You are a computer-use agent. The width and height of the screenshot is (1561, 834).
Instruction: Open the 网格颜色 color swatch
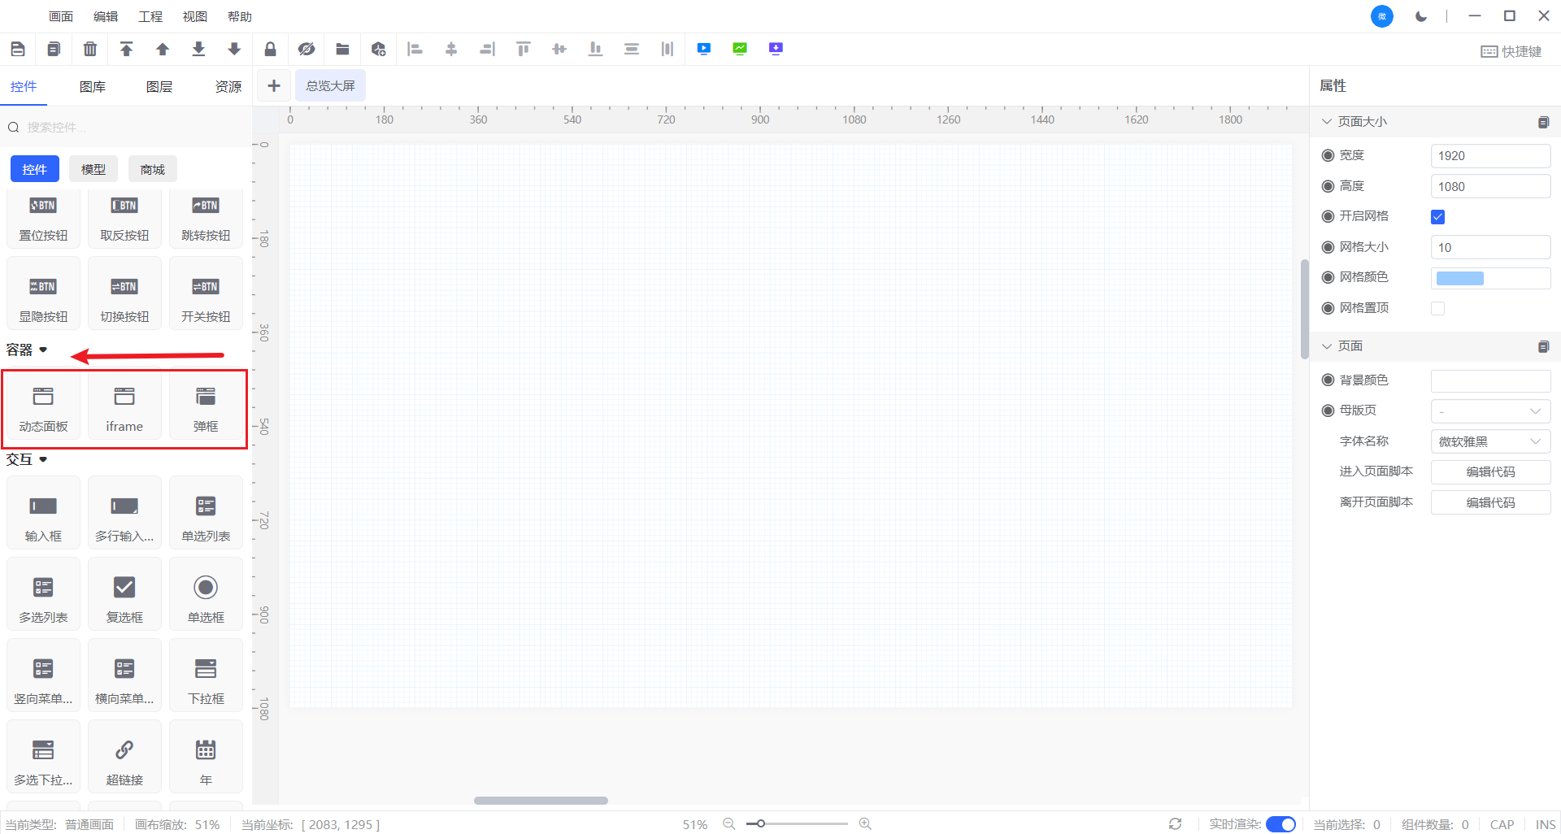pyautogui.click(x=1460, y=278)
